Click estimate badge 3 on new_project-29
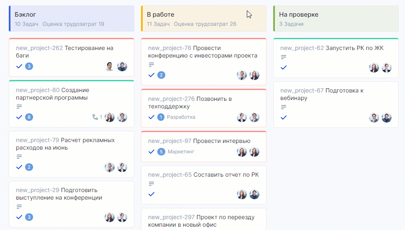 tap(29, 217)
